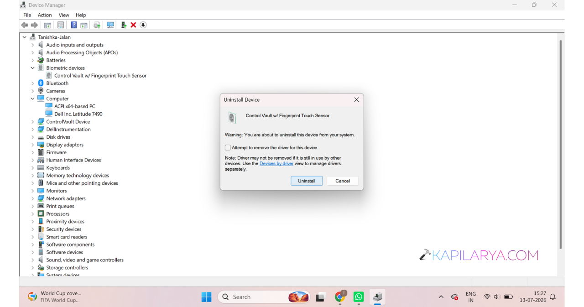This screenshot has height=307, width=584.
Task: Collapse the Computer node
Action: [32, 99]
